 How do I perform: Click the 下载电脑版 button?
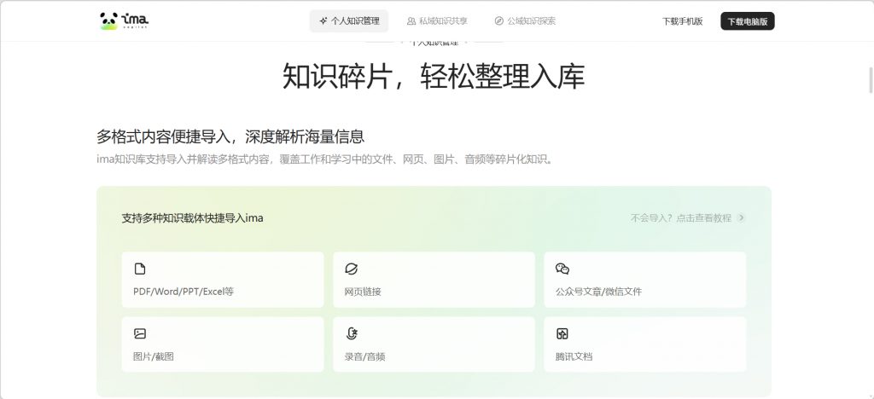coord(748,21)
